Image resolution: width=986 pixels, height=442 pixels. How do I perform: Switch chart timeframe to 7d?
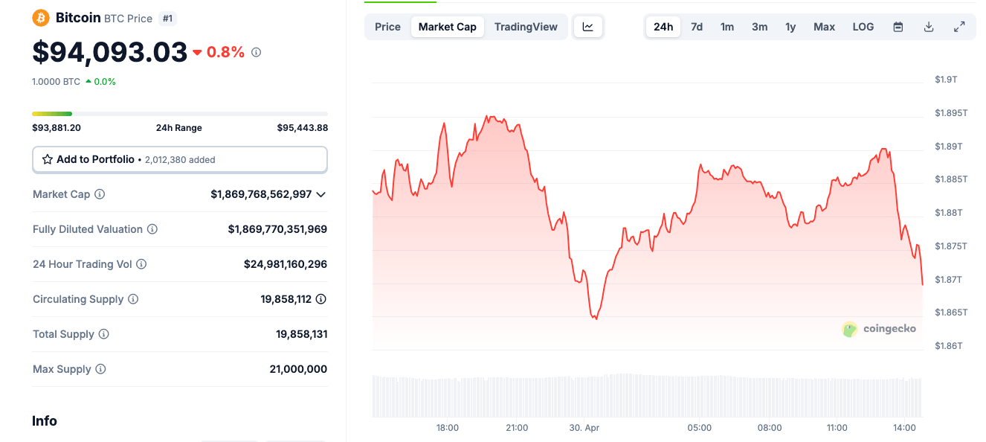pyautogui.click(x=696, y=26)
